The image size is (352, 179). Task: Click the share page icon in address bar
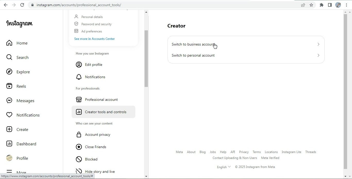[303, 5]
